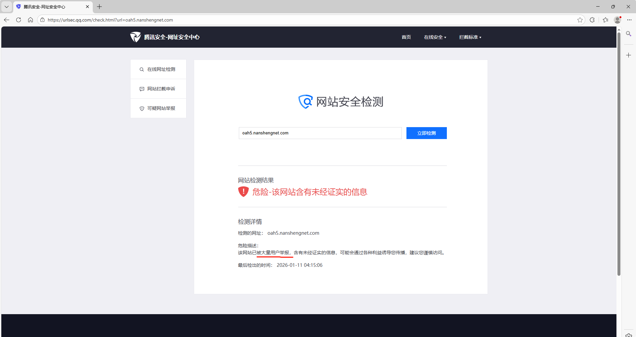Click the browser back arrow
The width and height of the screenshot is (636, 337).
[7, 20]
